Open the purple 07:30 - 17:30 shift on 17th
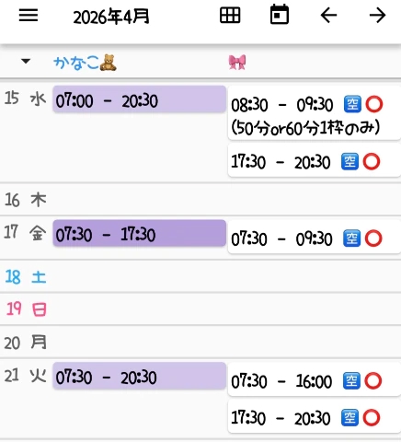This screenshot has height=442, width=401. [x=140, y=233]
